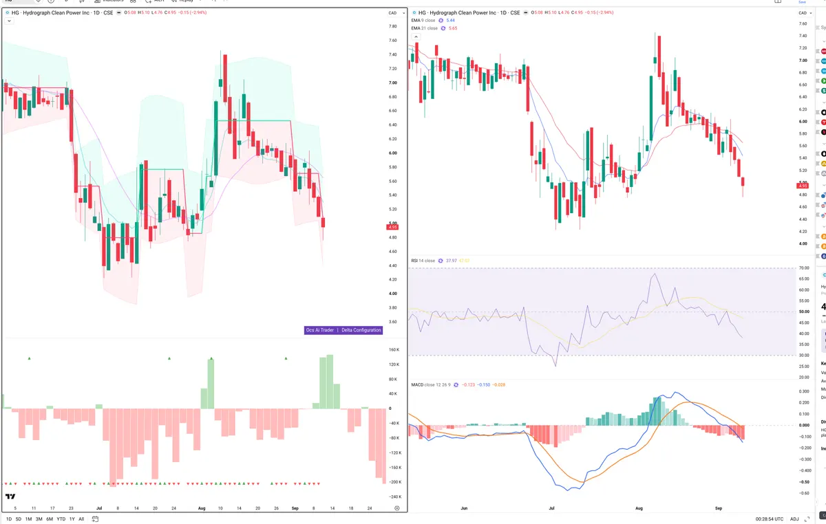Screen dimensions: 826x524
Task: Select the 1D time range
Action: tap(9, 519)
